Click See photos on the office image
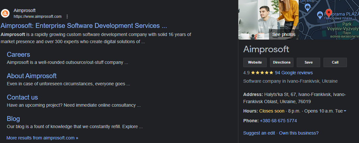Screen dimensions: 359x143 pos(284,34)
